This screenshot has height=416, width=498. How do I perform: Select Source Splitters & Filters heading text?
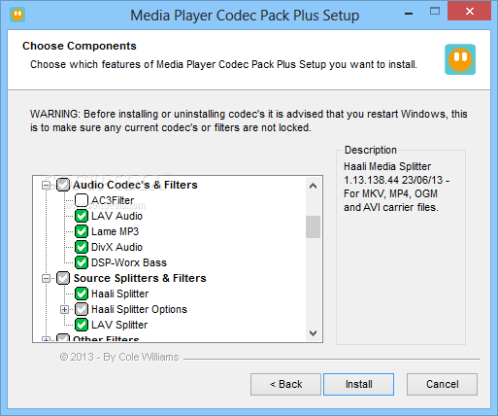point(140,278)
